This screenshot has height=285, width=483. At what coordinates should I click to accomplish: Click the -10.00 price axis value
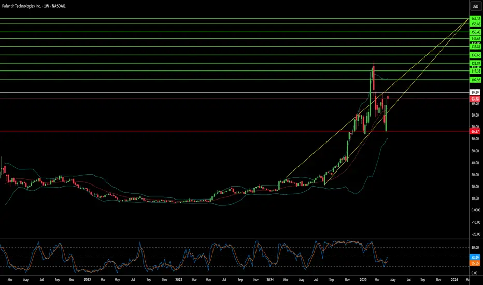(x=475, y=222)
